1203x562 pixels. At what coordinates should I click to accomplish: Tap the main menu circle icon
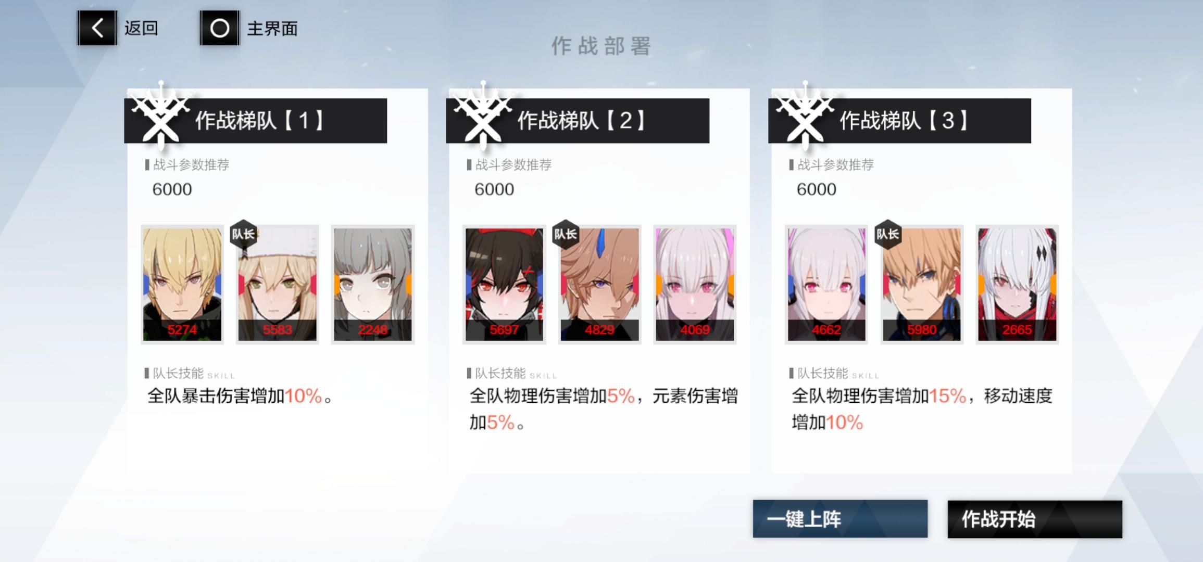pos(220,28)
